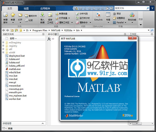
Task: Click Analyze Code (分析代码)
Action: (82, 14)
